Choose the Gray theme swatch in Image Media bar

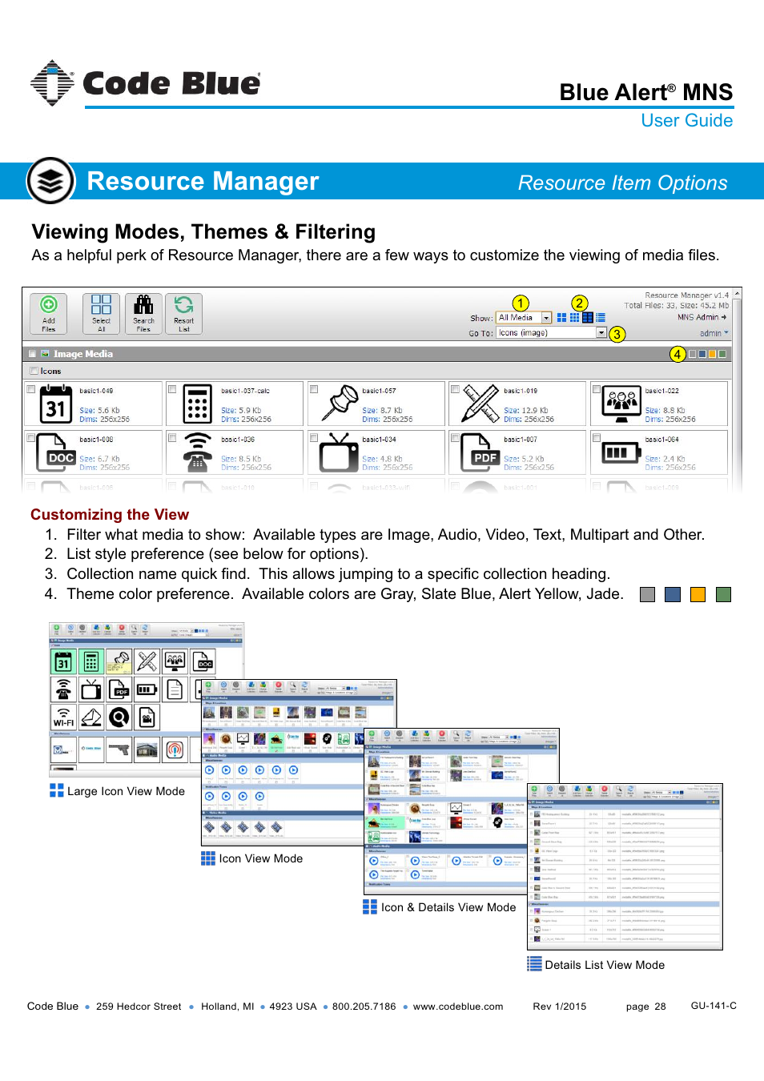pyautogui.click(x=692, y=354)
